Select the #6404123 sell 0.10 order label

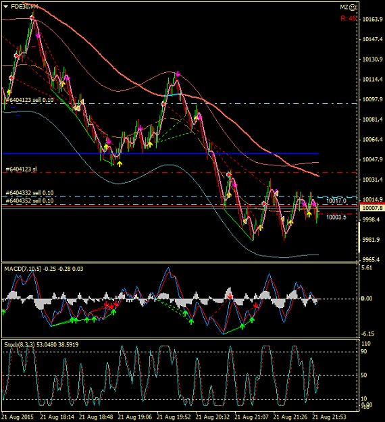30,100
